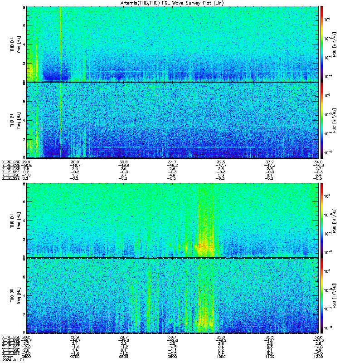340x363 pixels.
Task: Select the THC B∥ spectrogram panel
Action: 173,296
